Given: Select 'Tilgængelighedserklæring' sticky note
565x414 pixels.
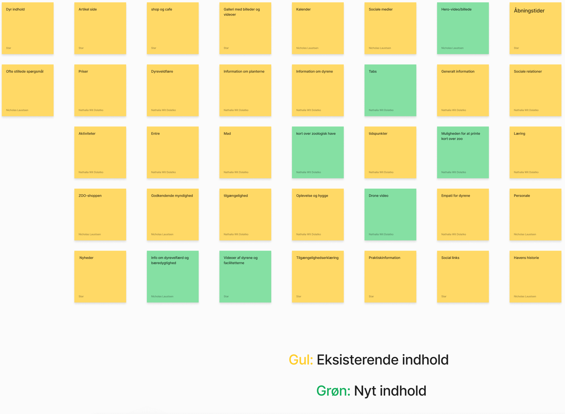Looking at the screenshot, I should [318, 277].
